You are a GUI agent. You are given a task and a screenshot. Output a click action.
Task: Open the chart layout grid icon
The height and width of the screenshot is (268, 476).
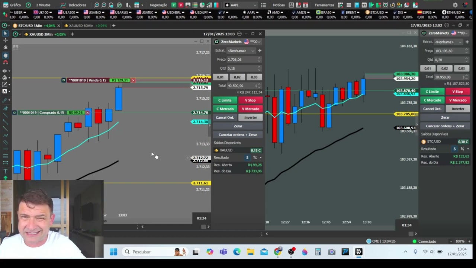pyautogui.click(x=136, y=5)
